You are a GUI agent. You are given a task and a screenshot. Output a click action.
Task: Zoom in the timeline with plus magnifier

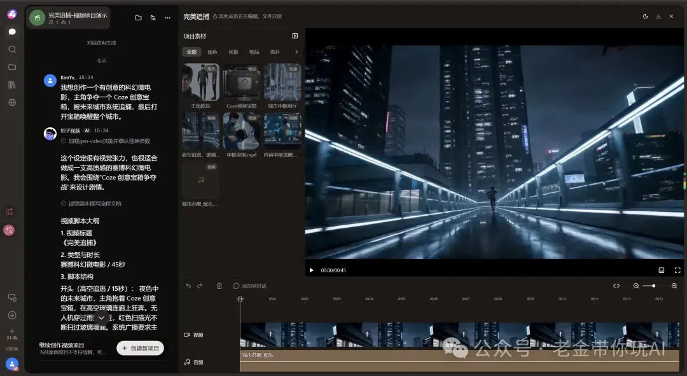pos(674,286)
